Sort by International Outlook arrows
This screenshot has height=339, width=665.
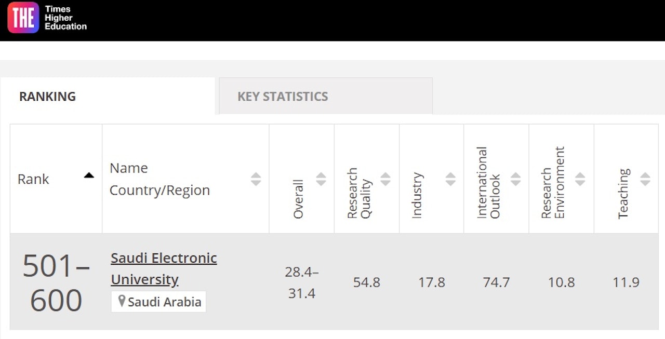(515, 179)
